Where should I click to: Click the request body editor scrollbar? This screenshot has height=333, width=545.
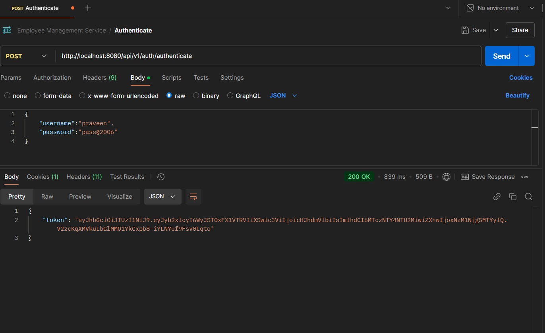[x=535, y=137]
